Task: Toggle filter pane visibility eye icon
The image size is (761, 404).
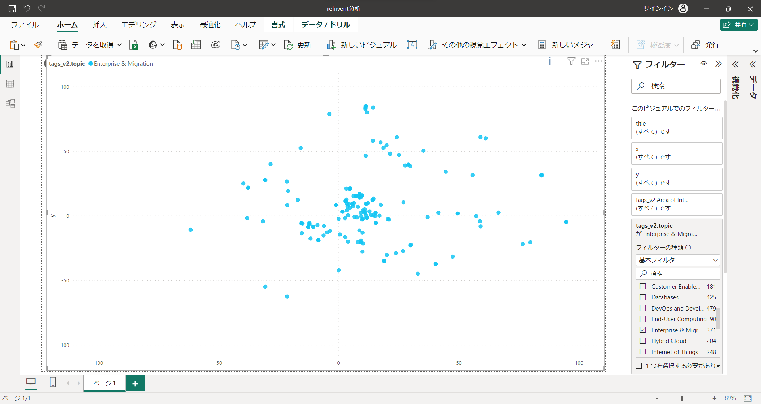Action: [x=704, y=64]
